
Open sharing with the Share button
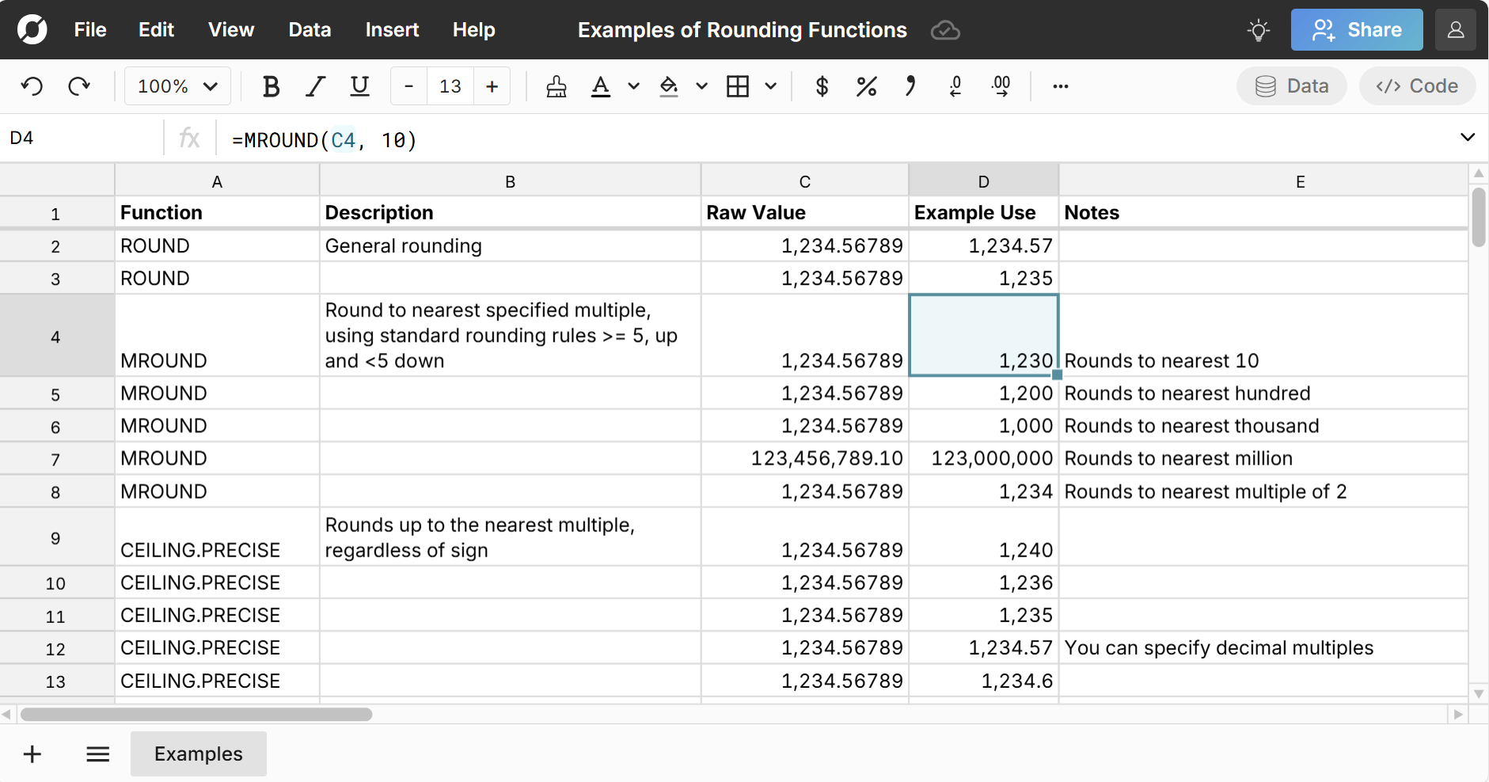pyautogui.click(x=1355, y=29)
